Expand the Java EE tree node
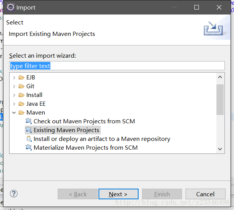Screen dimensions: 234x210 pyautogui.click(x=14, y=104)
